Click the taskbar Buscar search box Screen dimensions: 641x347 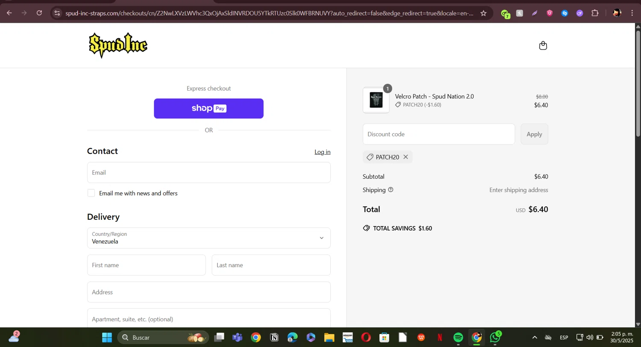pyautogui.click(x=163, y=338)
